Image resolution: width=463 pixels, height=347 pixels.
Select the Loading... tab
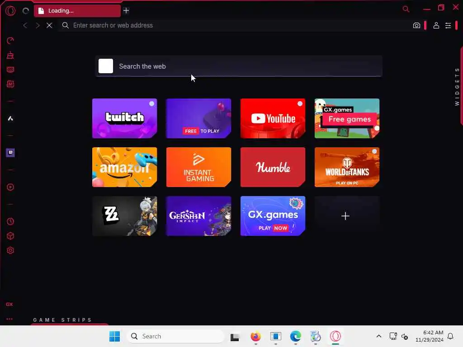pyautogui.click(x=77, y=11)
